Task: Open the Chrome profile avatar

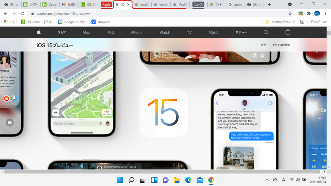Action: click(317, 14)
